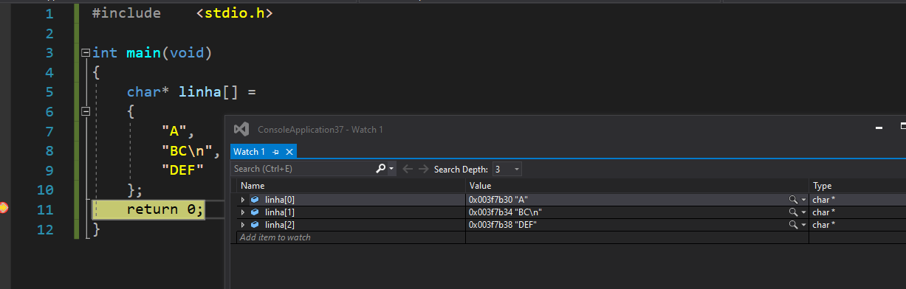This screenshot has width=906, height=289.
Task: Open visualizer dropdown arrow for linha[2]
Action: pos(803,225)
